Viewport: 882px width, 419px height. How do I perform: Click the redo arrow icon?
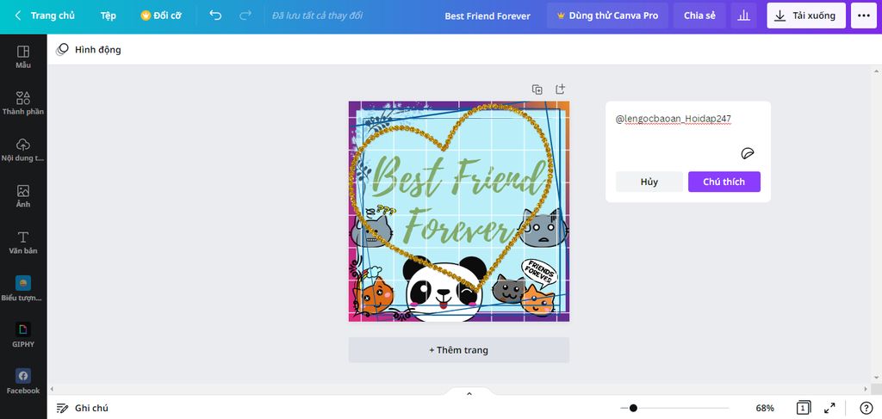click(245, 15)
